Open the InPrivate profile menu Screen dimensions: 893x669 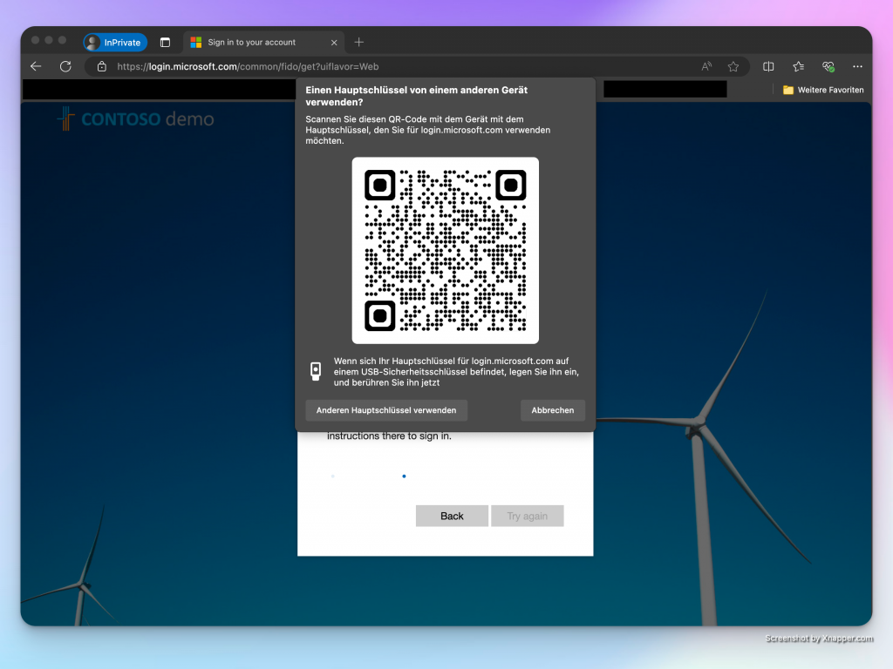pyautogui.click(x=115, y=42)
